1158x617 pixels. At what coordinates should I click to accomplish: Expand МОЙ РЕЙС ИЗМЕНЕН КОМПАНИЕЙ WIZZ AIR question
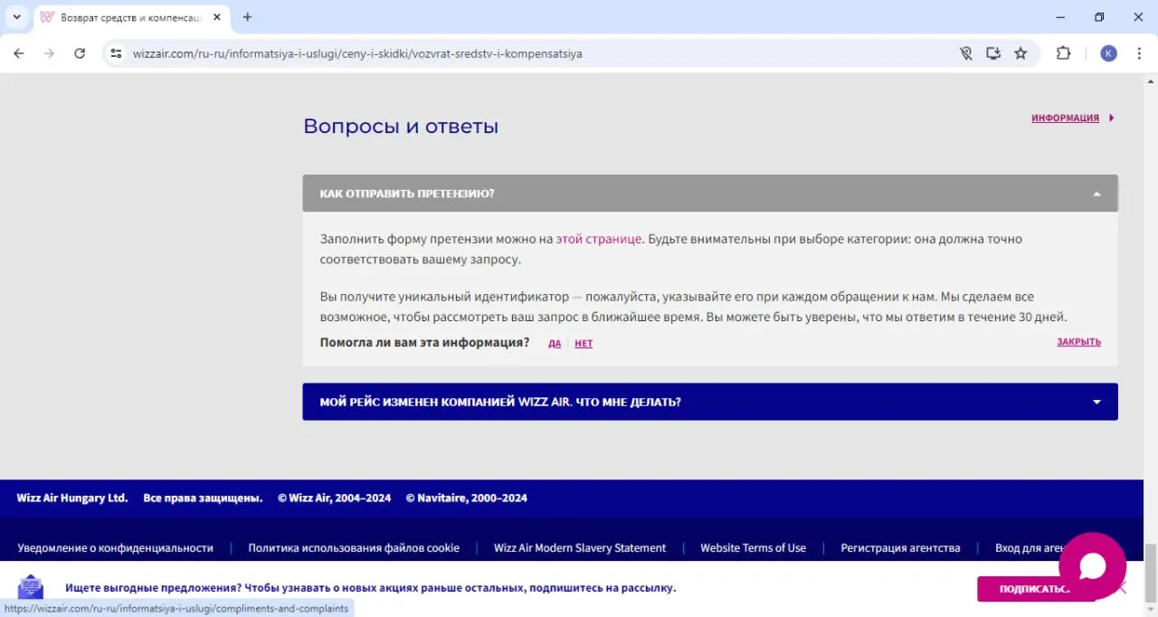pyautogui.click(x=710, y=402)
